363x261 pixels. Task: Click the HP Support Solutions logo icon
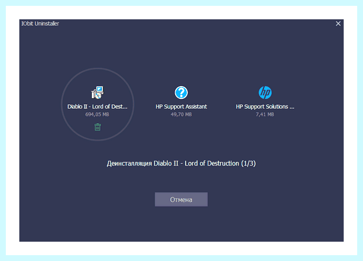click(x=265, y=92)
